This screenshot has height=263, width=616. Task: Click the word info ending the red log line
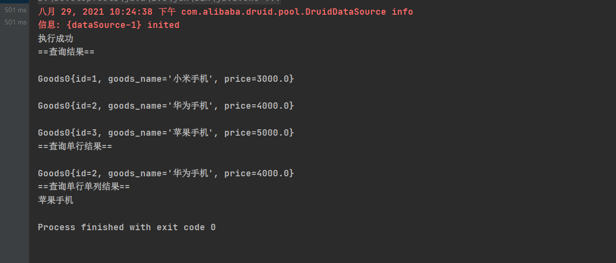click(402, 12)
